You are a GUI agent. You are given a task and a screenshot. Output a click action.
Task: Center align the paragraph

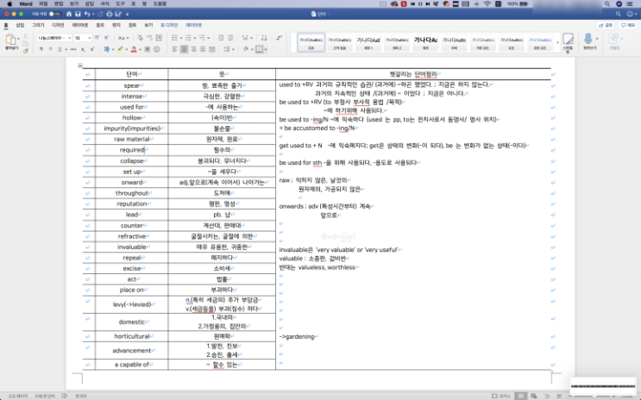click(x=185, y=49)
